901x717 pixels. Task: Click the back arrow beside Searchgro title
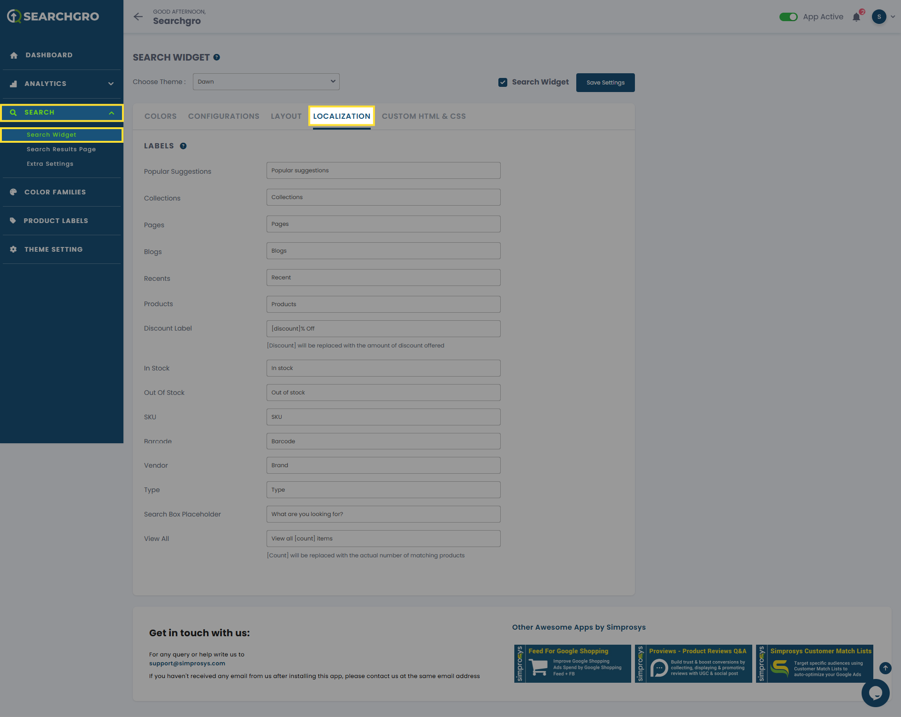coord(138,17)
